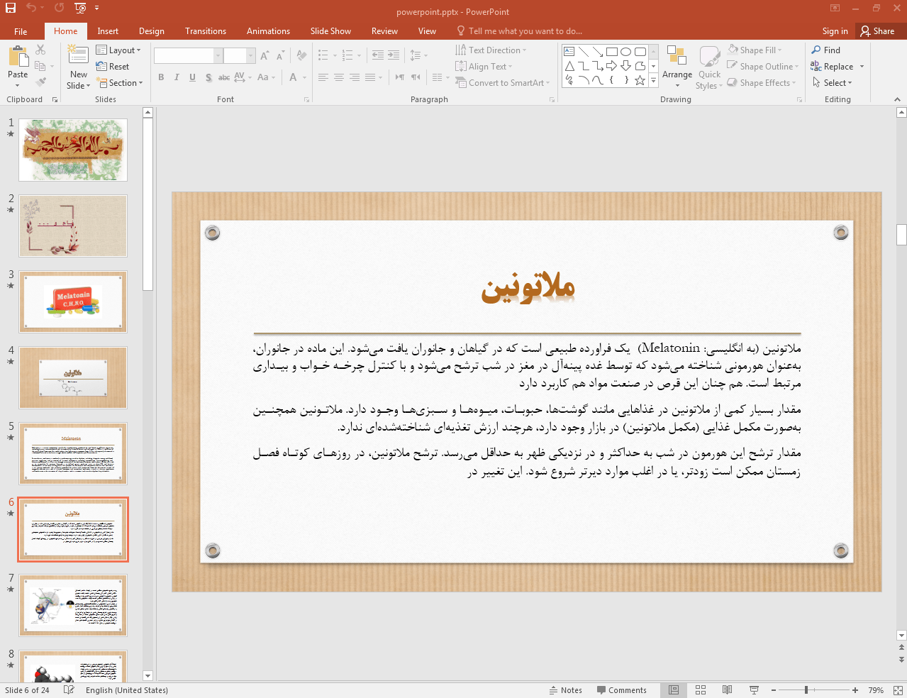Screen dimensions: 907x698
Task: Toggle the Comments pane in the status bar
Action: [621, 690]
